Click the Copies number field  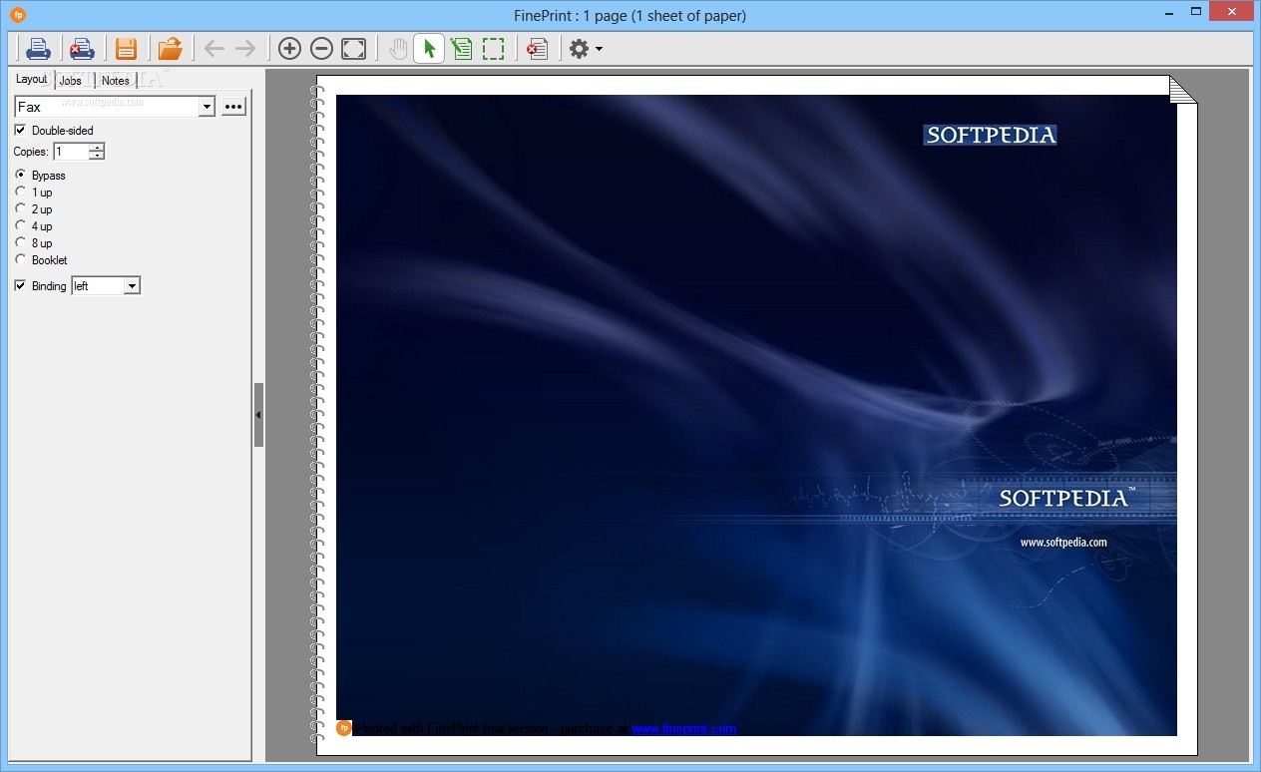(x=71, y=152)
